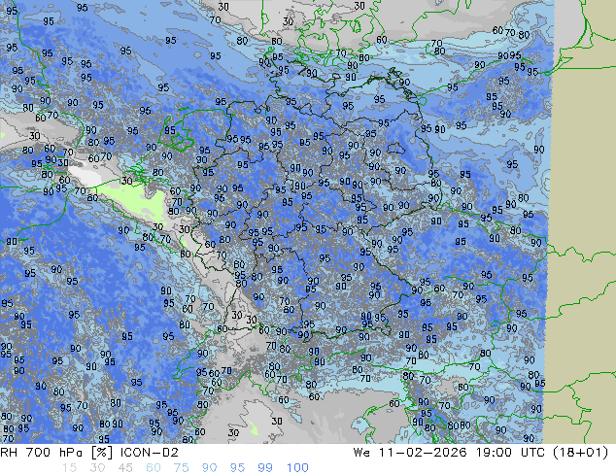The image size is (616, 476).
Task: Click the legend value "95" in color scale
Action: [x=237, y=468]
